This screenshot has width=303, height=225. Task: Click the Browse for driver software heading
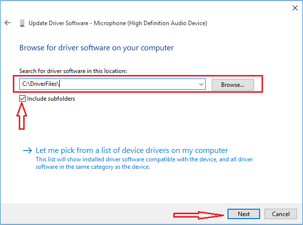[x=96, y=48]
